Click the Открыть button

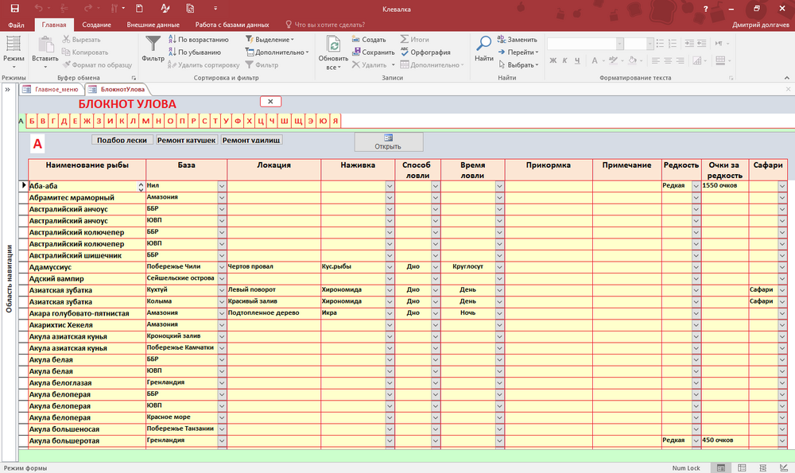388,142
